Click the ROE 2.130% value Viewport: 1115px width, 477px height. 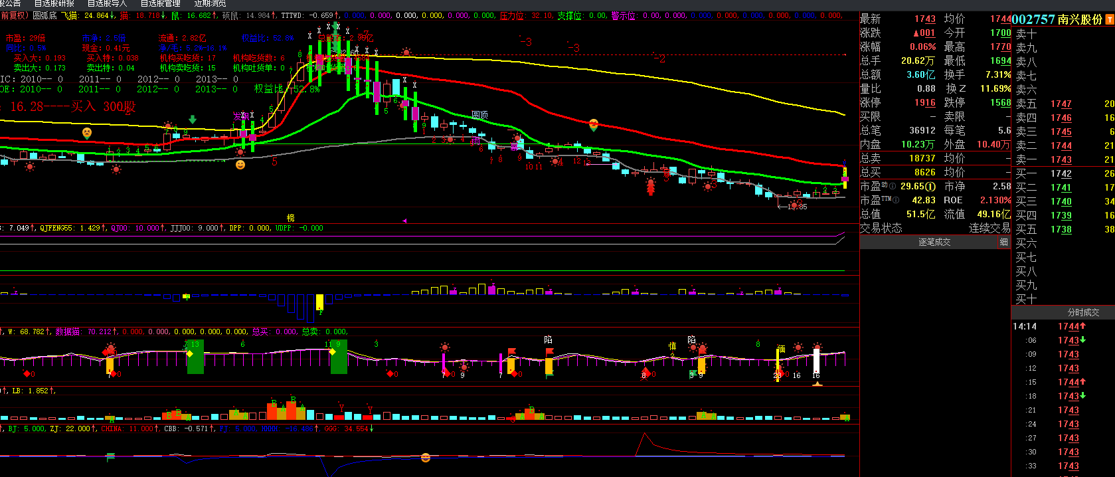995,201
